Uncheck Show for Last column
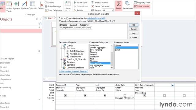 point(105,95)
